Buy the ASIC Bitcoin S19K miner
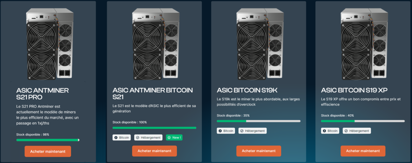 click(259, 151)
